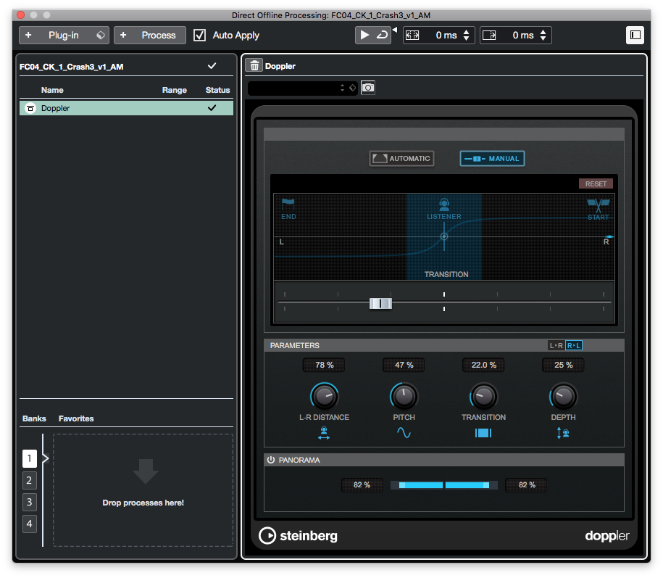
Task: Toggle the Auto Apply checkbox
Action: tap(199, 35)
